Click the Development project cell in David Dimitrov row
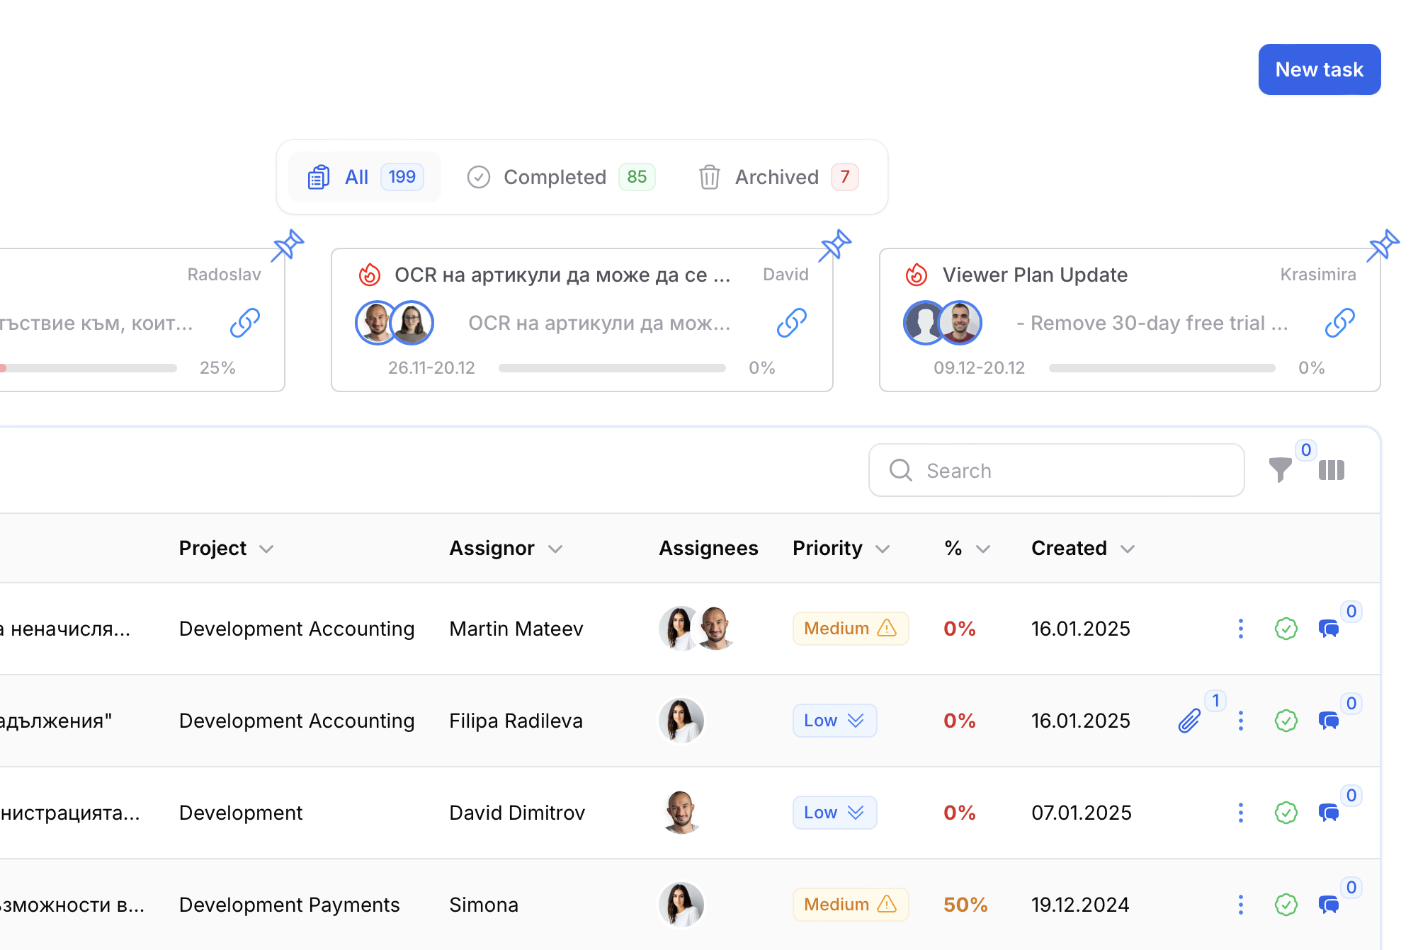Screen dimensions: 1418x950 tap(241, 813)
